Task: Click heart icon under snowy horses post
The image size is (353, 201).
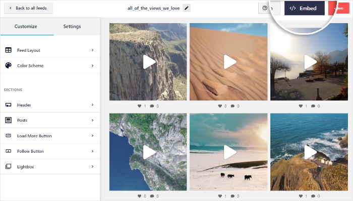Action: 220,196
